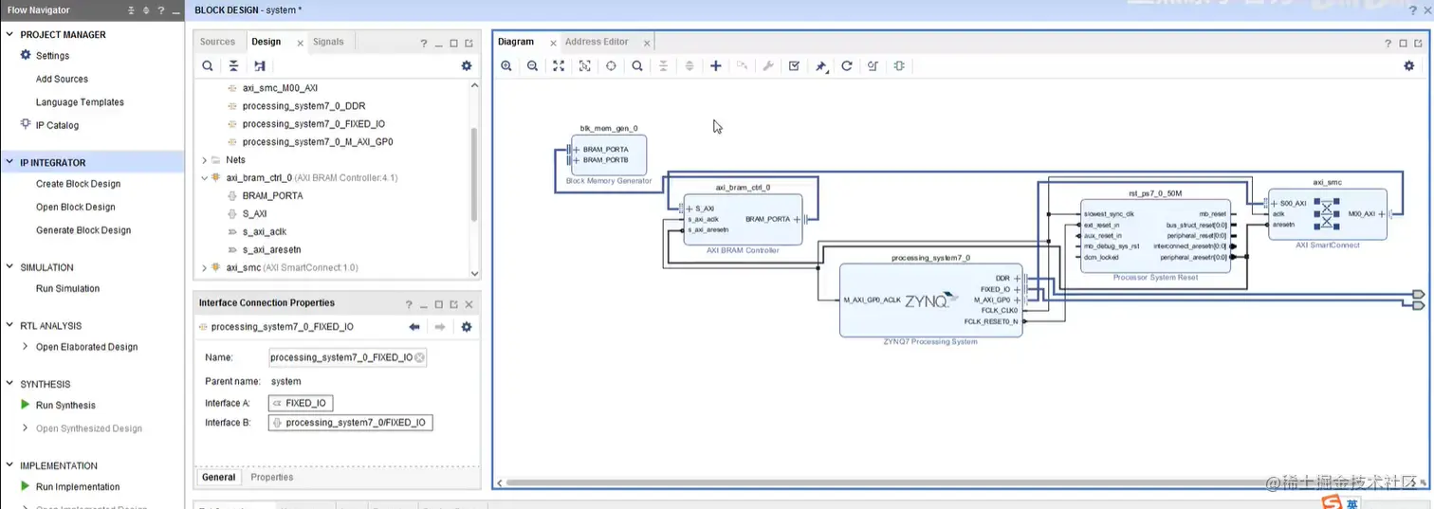This screenshot has width=1434, height=509.
Task: Go back with properties left arrow
Action: pos(414,327)
